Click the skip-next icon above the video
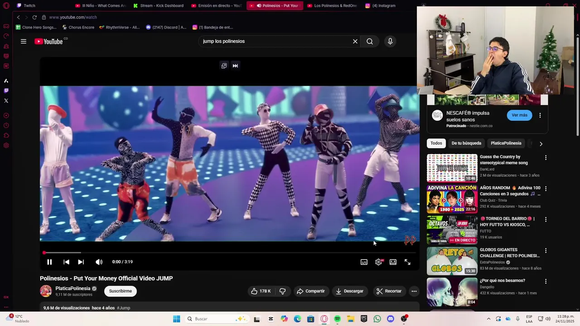Screen dimensions: 580x326 pos(235,66)
